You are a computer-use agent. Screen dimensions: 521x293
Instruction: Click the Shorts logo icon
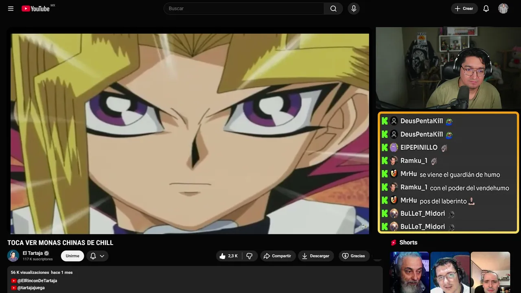click(394, 243)
